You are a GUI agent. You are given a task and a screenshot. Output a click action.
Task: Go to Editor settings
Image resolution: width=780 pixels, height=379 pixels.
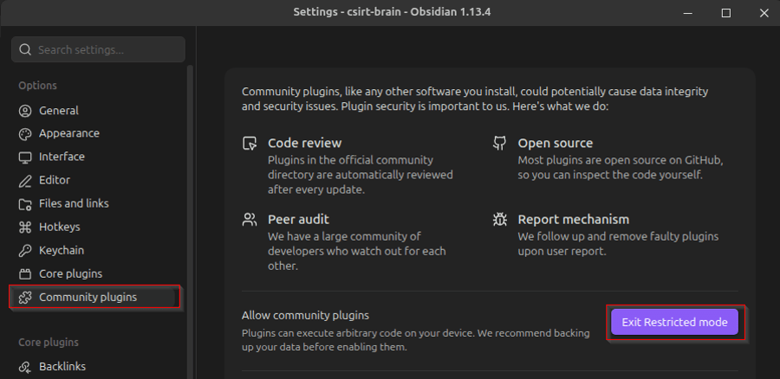[55, 180]
